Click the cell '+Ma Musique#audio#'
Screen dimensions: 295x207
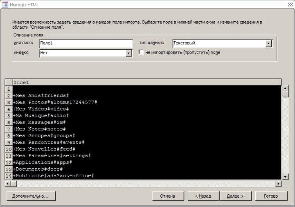(147, 116)
